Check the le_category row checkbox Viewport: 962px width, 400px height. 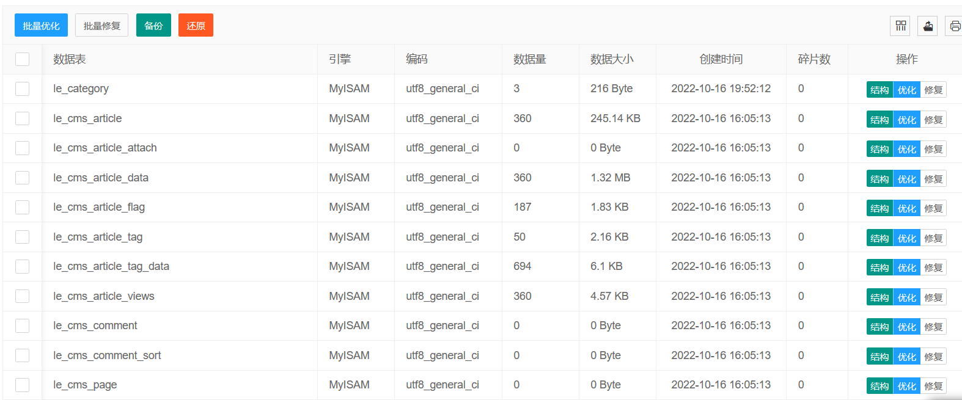pyautogui.click(x=23, y=89)
